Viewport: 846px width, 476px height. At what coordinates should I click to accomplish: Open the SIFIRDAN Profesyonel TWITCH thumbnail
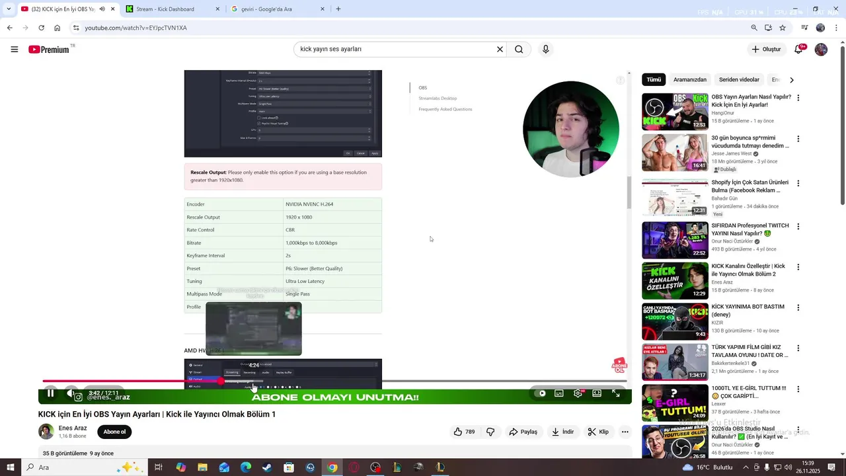tap(675, 240)
